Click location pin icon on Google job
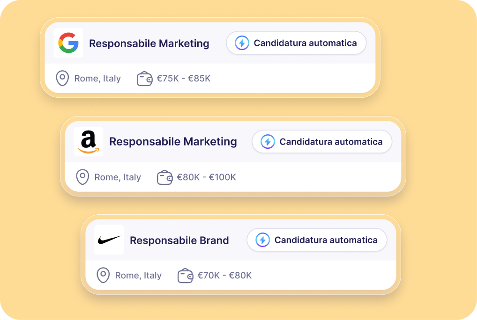This screenshot has width=477, height=320. pyautogui.click(x=62, y=79)
